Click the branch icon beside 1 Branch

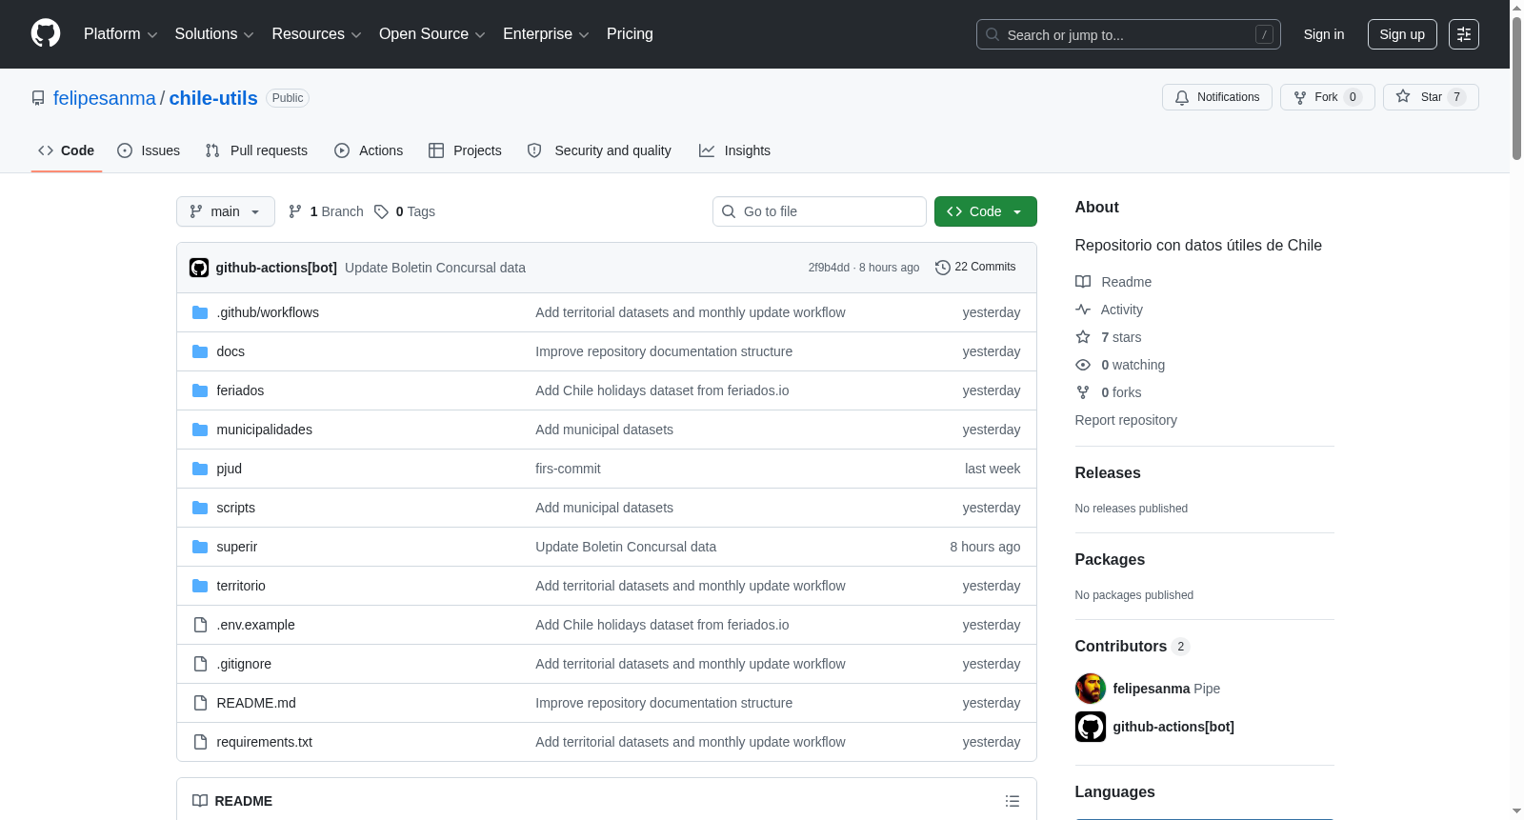click(x=295, y=211)
